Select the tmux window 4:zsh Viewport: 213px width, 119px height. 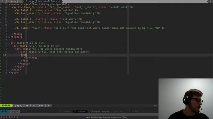[119, 111]
